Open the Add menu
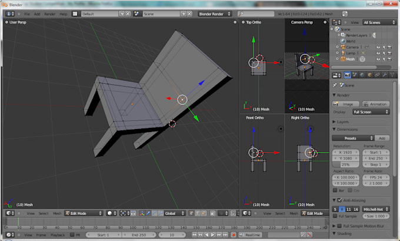Image resolution: width=400 pixels, height=241 pixels. pos(37,14)
